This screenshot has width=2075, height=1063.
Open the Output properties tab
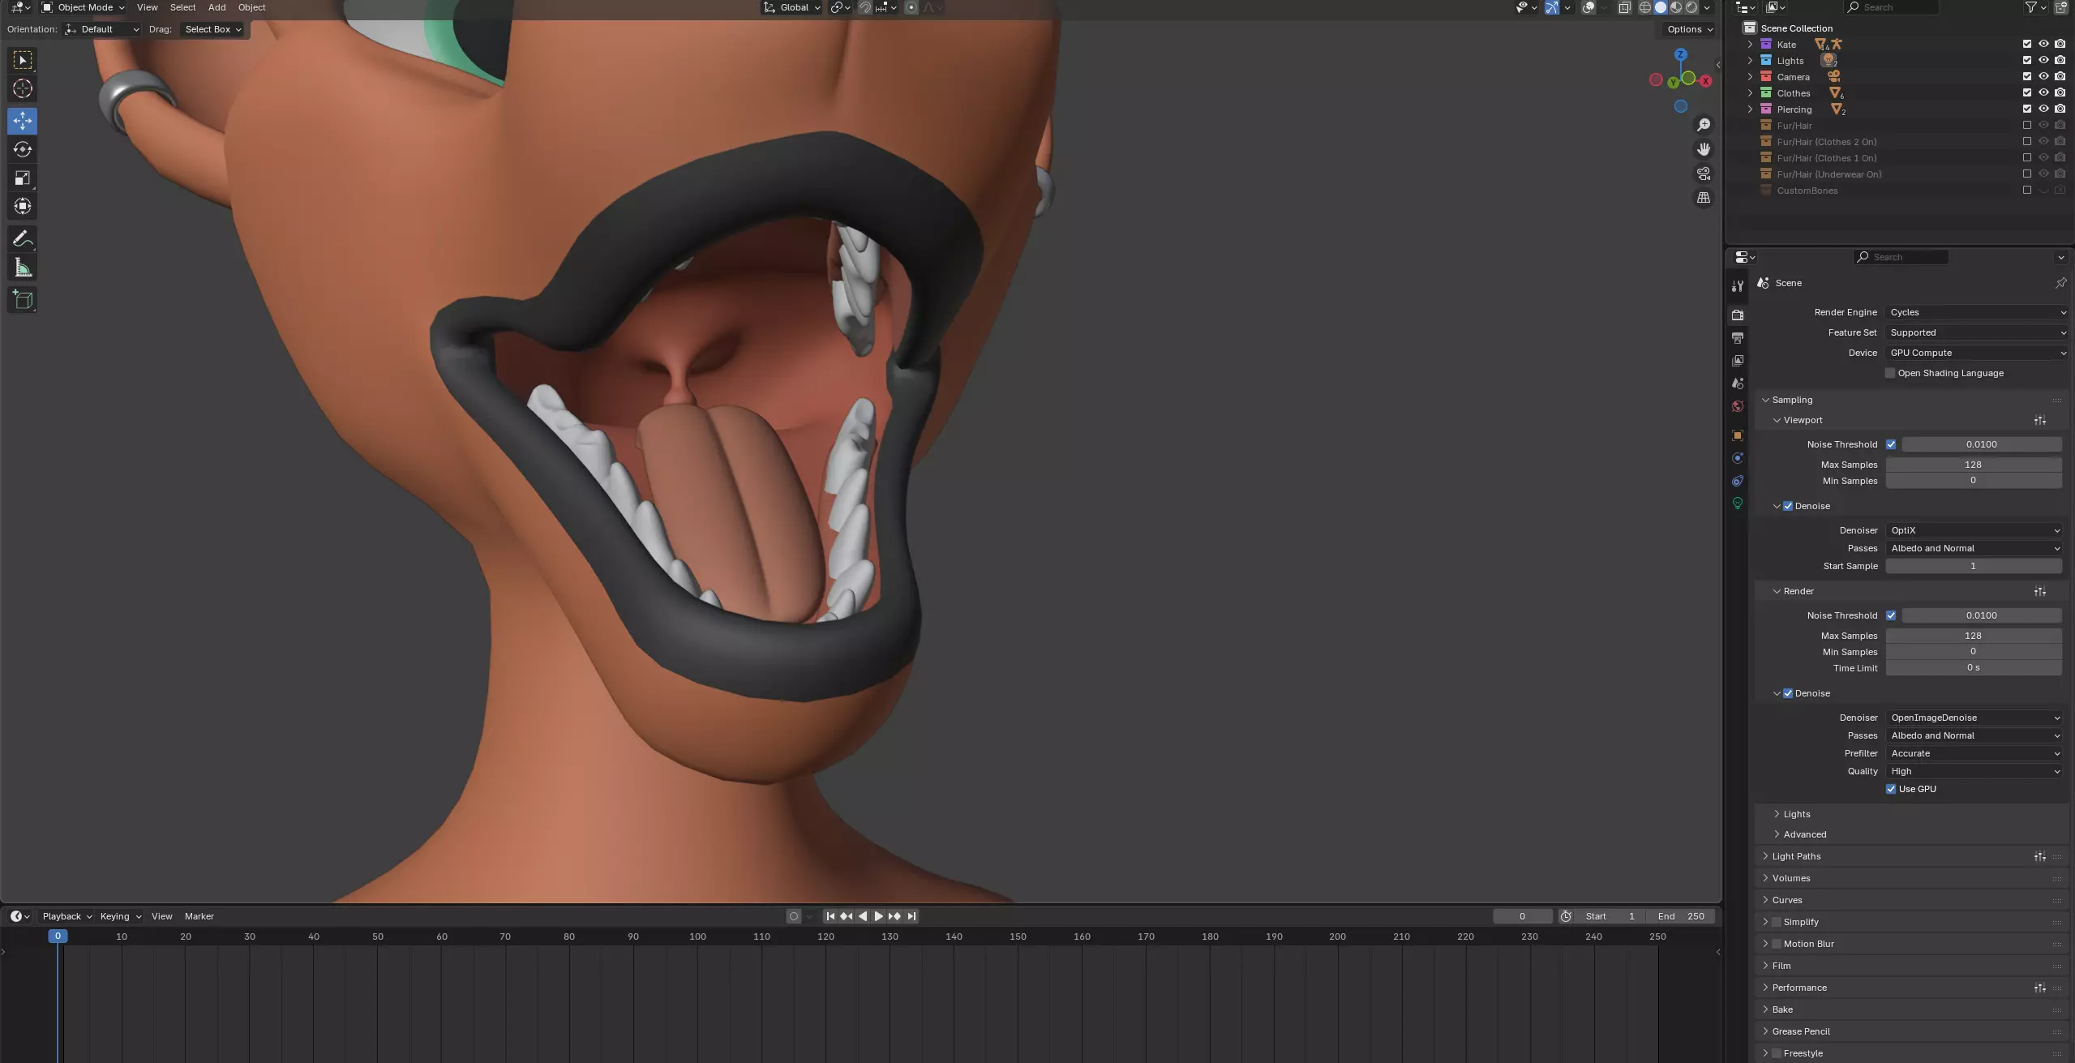(1738, 337)
